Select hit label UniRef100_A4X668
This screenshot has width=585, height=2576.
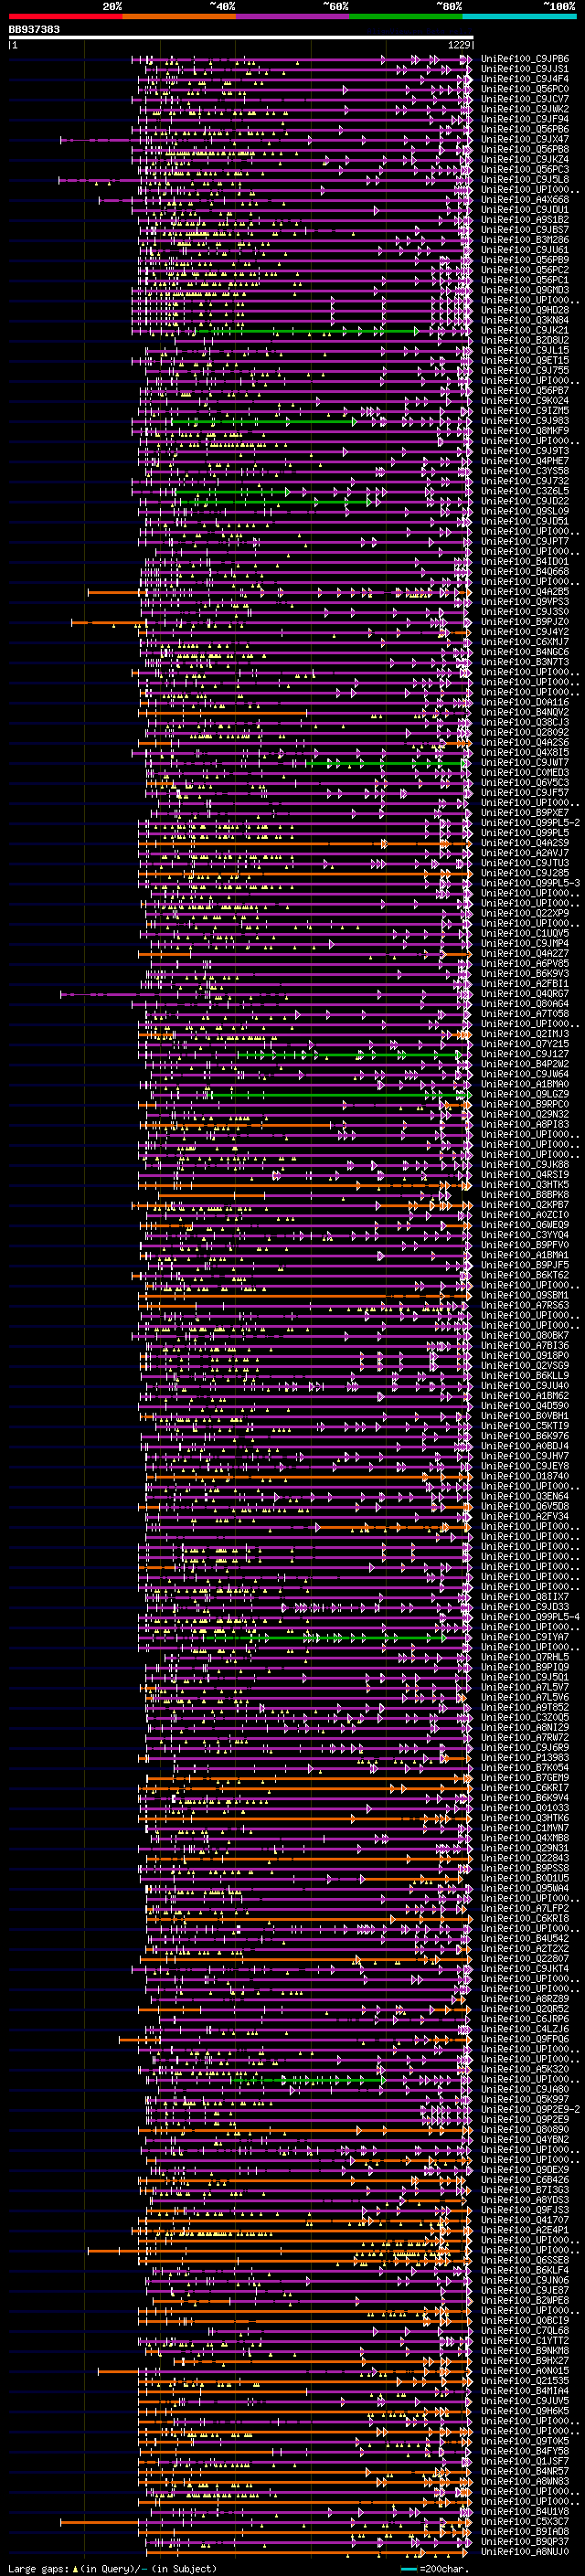[524, 200]
